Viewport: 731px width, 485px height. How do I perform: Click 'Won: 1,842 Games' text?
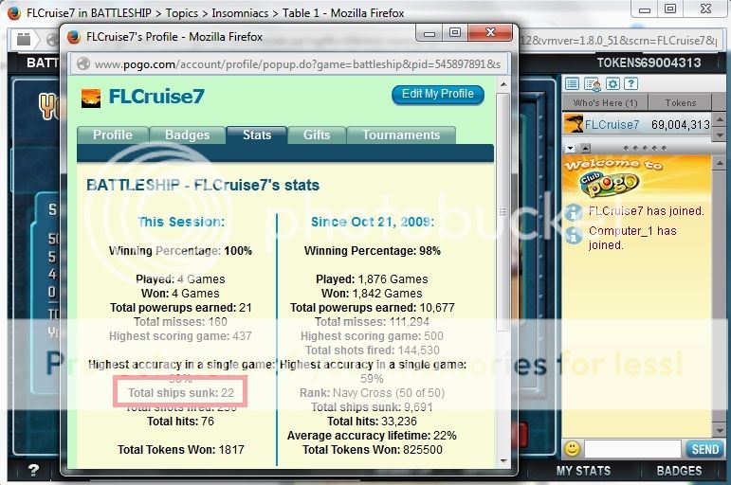pyautogui.click(x=372, y=294)
